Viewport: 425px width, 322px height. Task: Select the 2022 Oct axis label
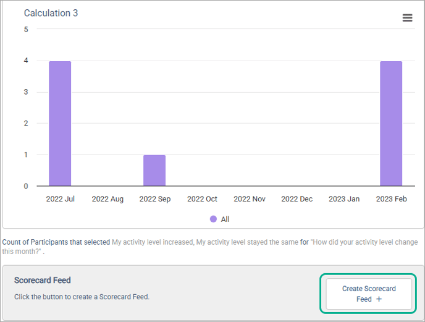click(202, 199)
